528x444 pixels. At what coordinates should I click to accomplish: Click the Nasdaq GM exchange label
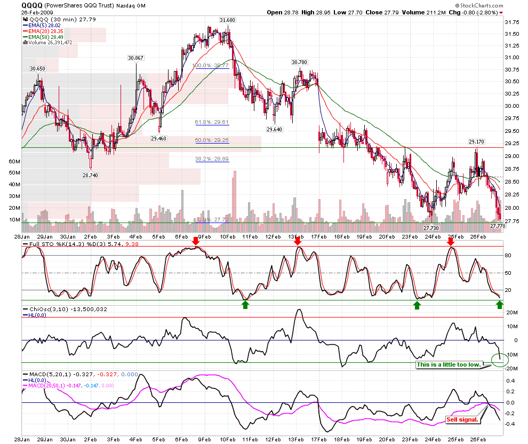pyautogui.click(x=131, y=6)
